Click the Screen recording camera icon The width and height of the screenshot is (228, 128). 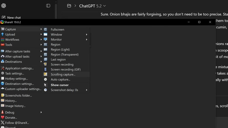45,64
